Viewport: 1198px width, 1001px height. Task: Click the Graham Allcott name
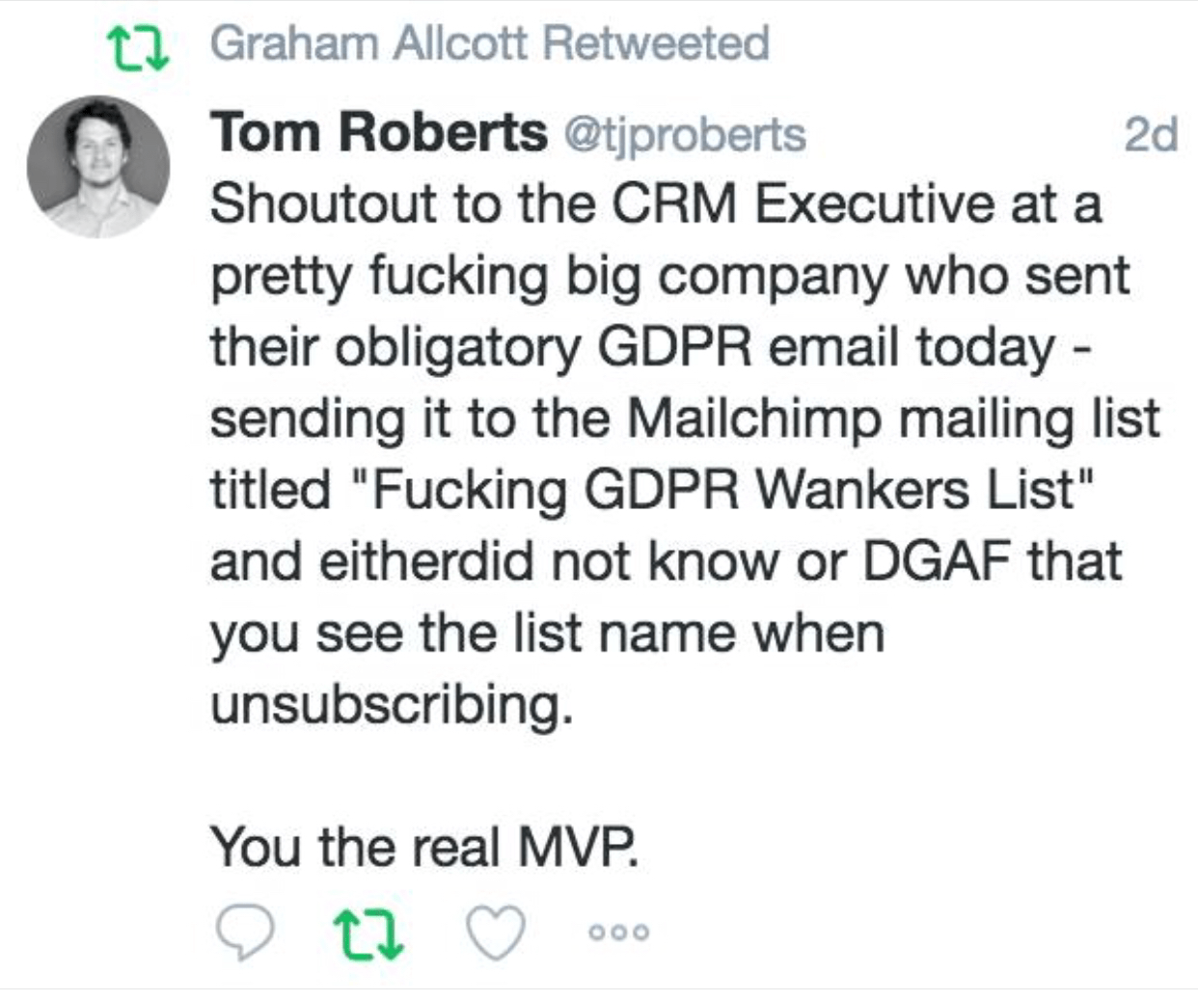click(368, 43)
